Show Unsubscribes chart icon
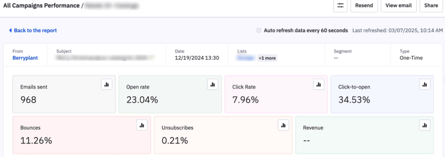This screenshot has width=445, height=157. (x=283, y=125)
